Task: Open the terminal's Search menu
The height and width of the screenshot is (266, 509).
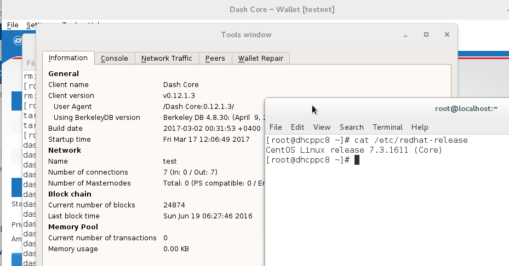Action: click(352, 127)
